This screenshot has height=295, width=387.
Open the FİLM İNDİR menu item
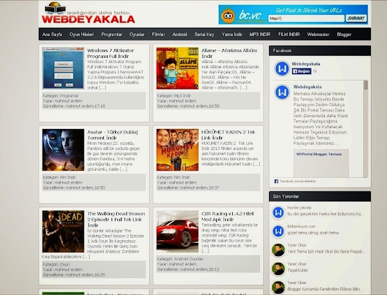pos(289,35)
